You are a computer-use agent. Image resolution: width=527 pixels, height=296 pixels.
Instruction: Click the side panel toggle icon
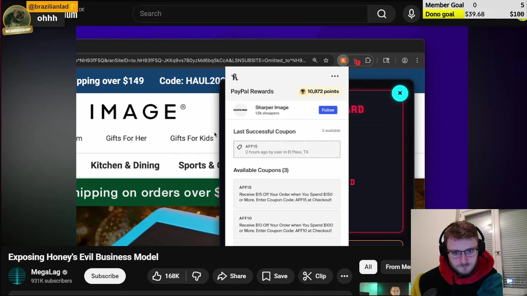coord(386,60)
